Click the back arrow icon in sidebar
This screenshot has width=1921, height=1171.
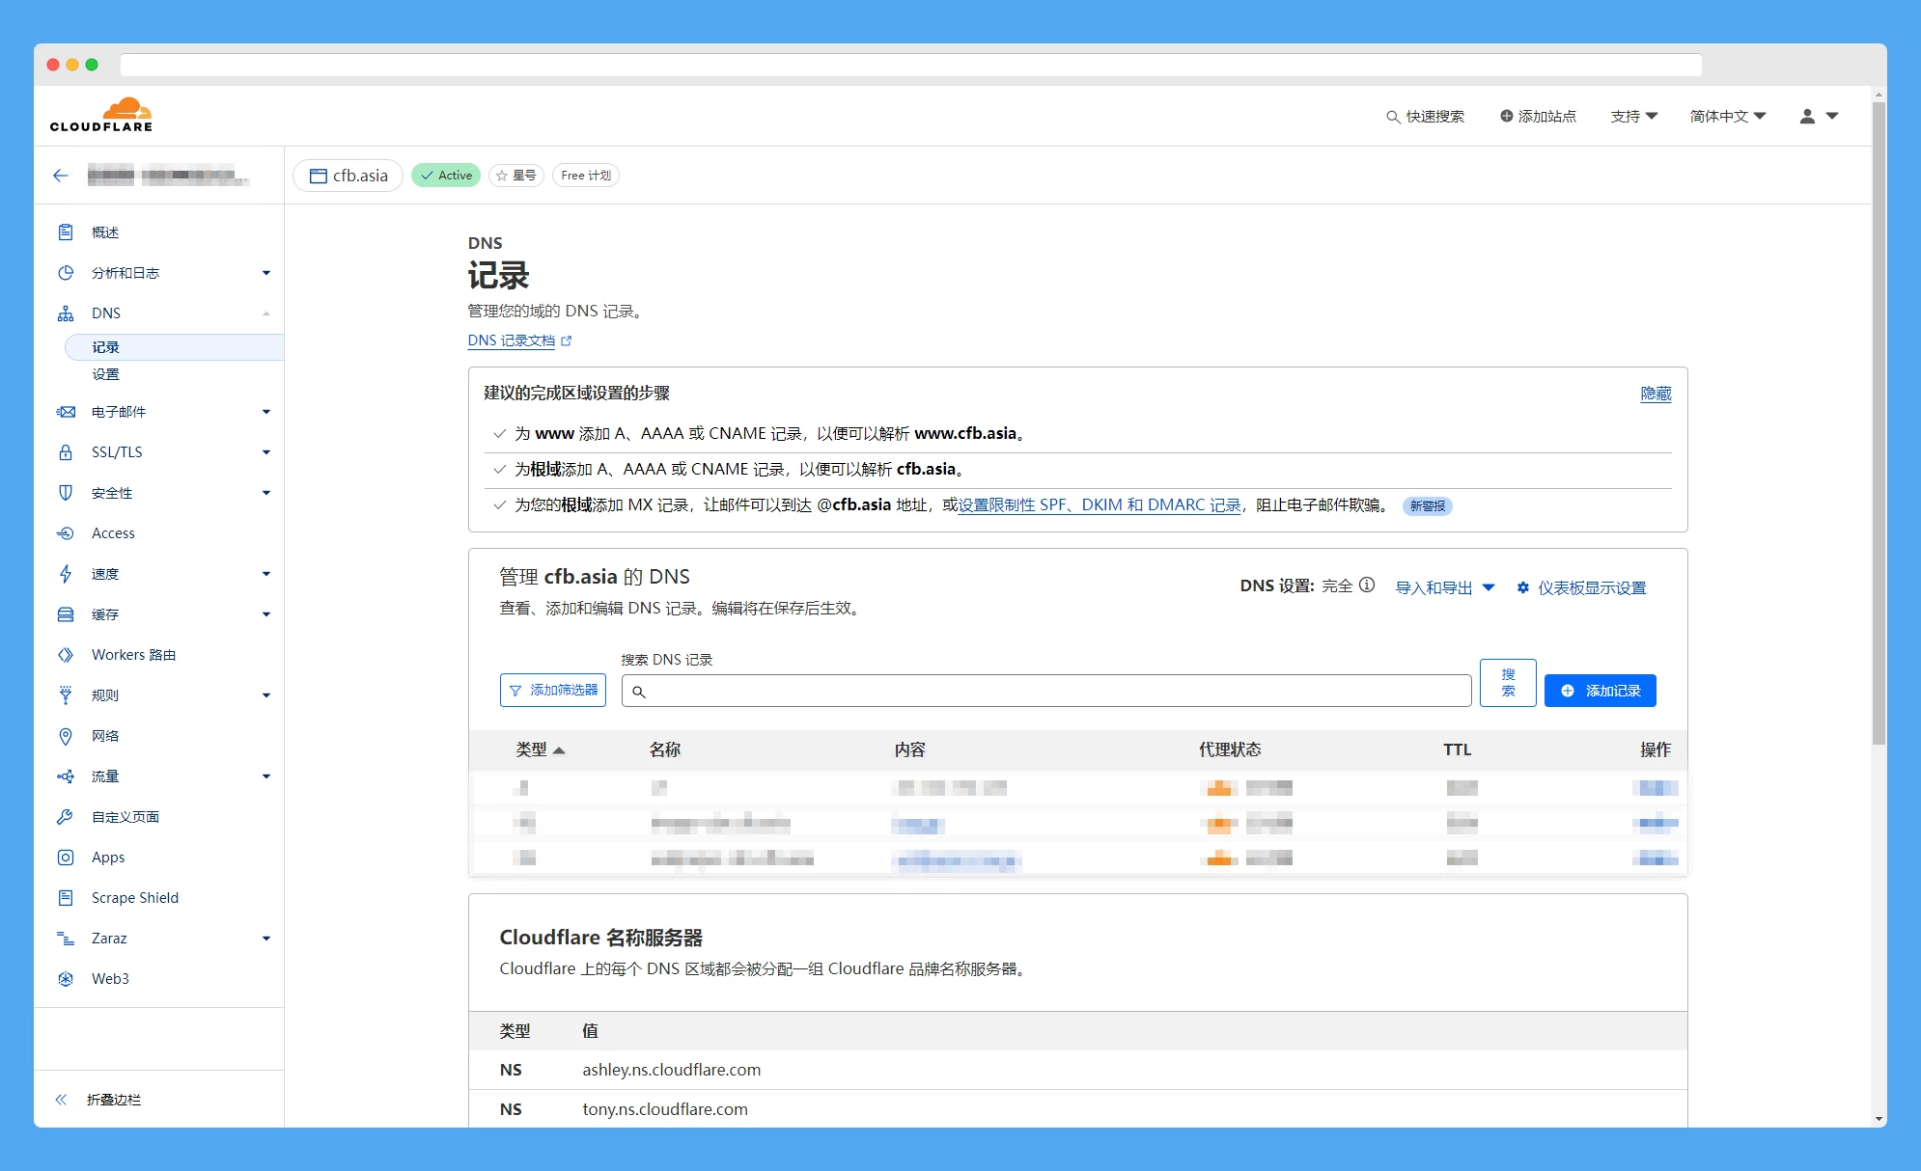(61, 176)
